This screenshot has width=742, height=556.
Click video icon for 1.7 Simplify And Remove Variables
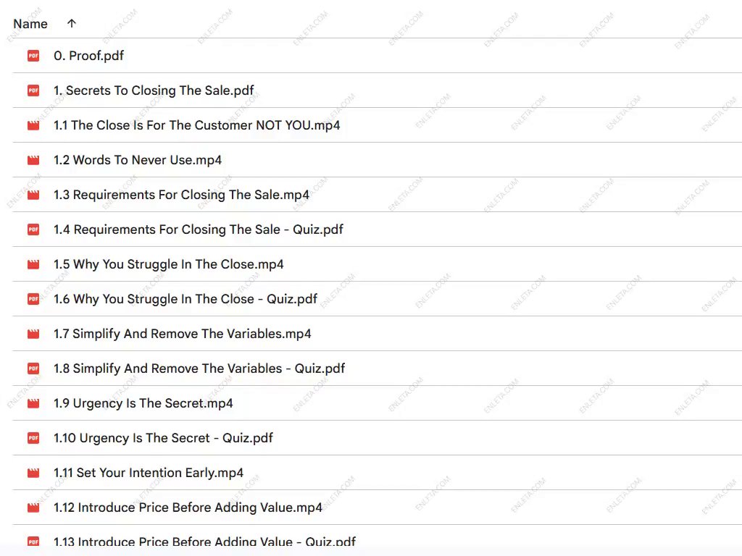(33, 334)
